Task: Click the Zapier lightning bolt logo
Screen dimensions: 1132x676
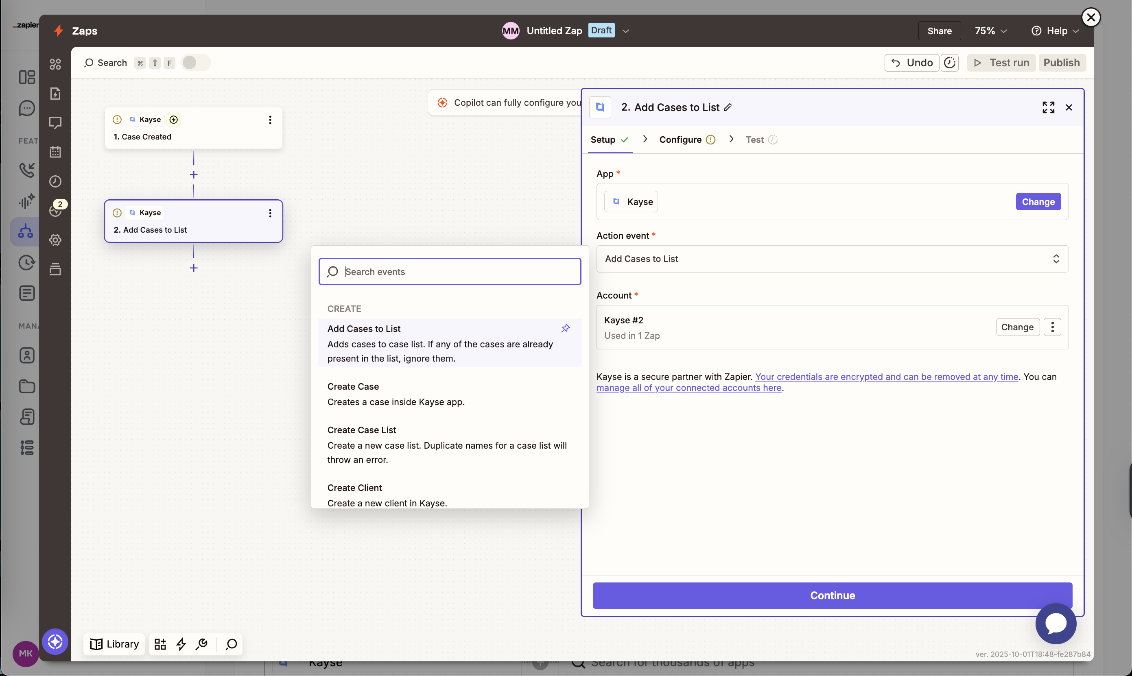Action: point(58,31)
